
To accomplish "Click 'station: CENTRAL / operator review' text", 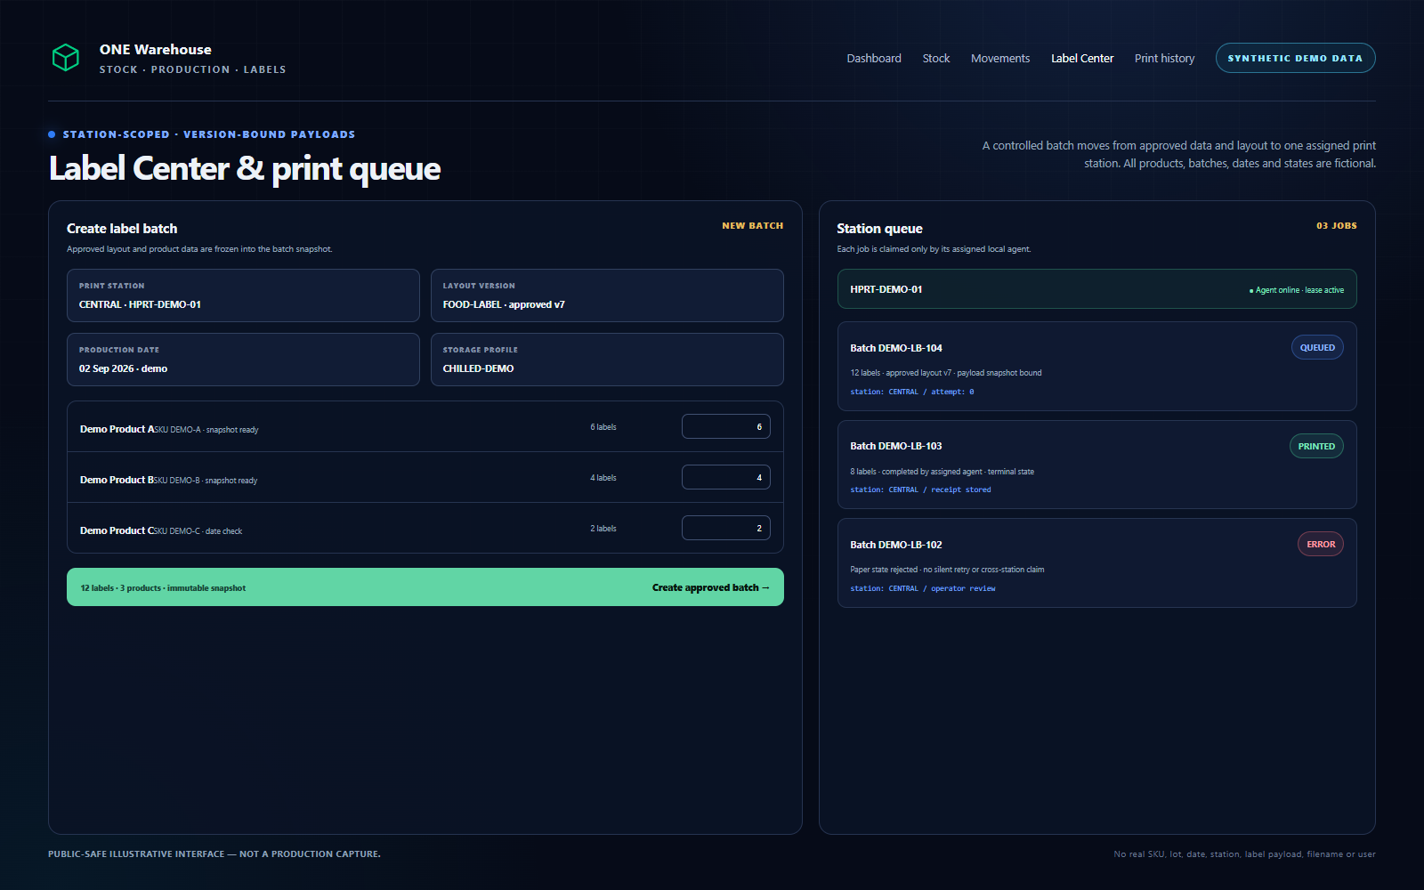I will point(923,588).
